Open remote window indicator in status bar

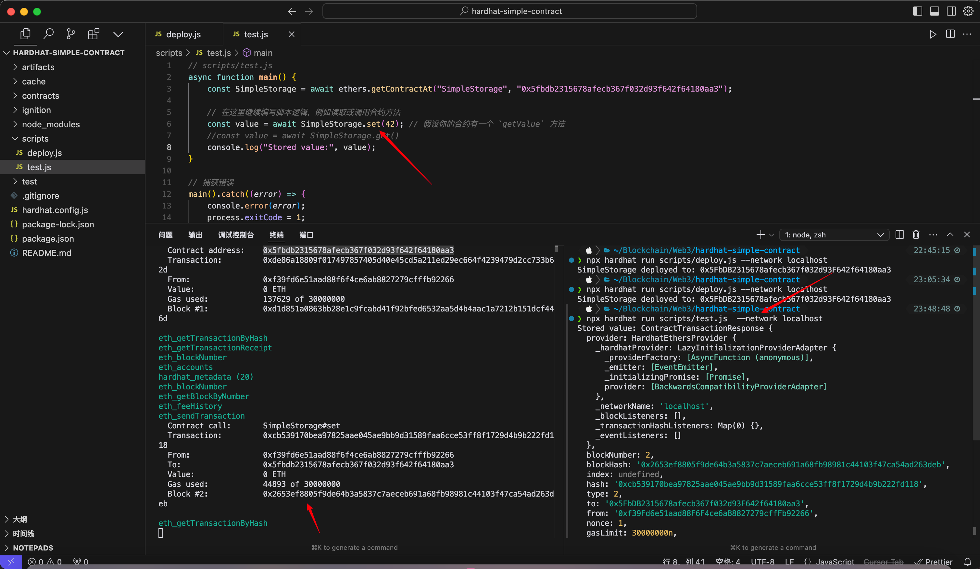point(11,562)
